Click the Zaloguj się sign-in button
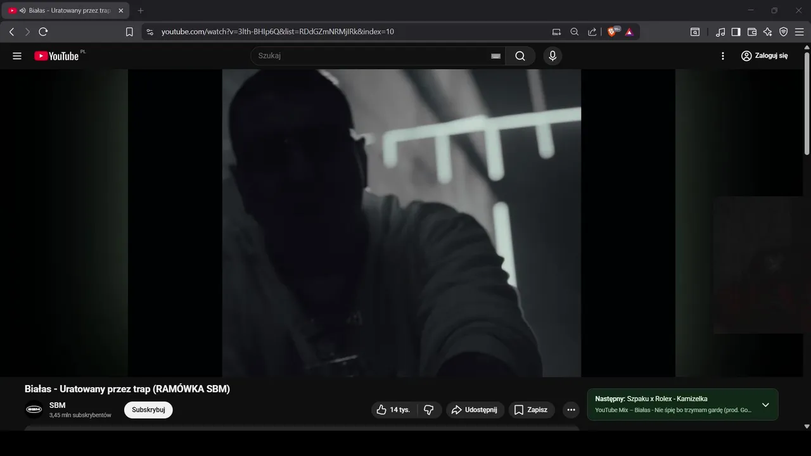811x456 pixels. click(765, 56)
